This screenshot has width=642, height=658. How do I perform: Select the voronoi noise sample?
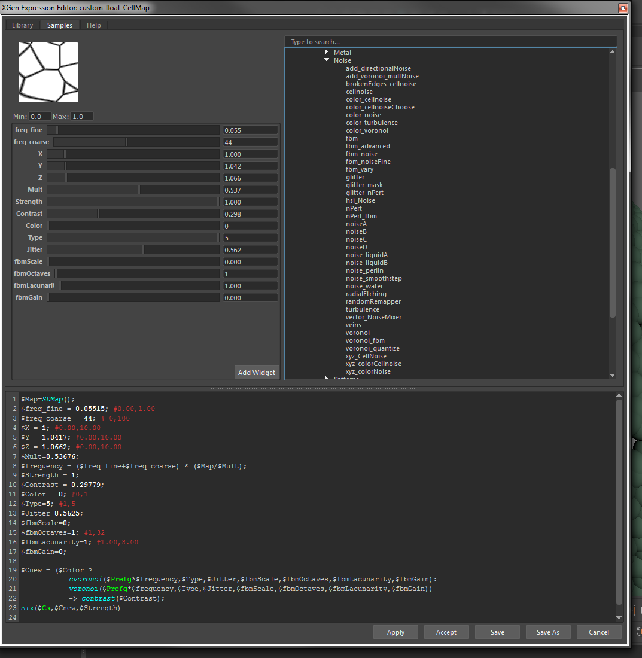pos(358,333)
